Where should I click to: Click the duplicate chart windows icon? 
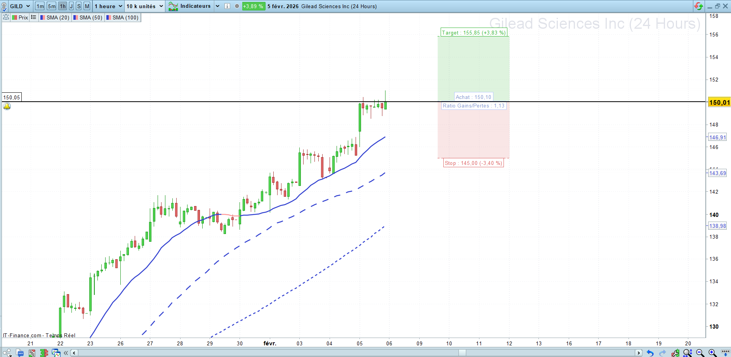coord(56,353)
